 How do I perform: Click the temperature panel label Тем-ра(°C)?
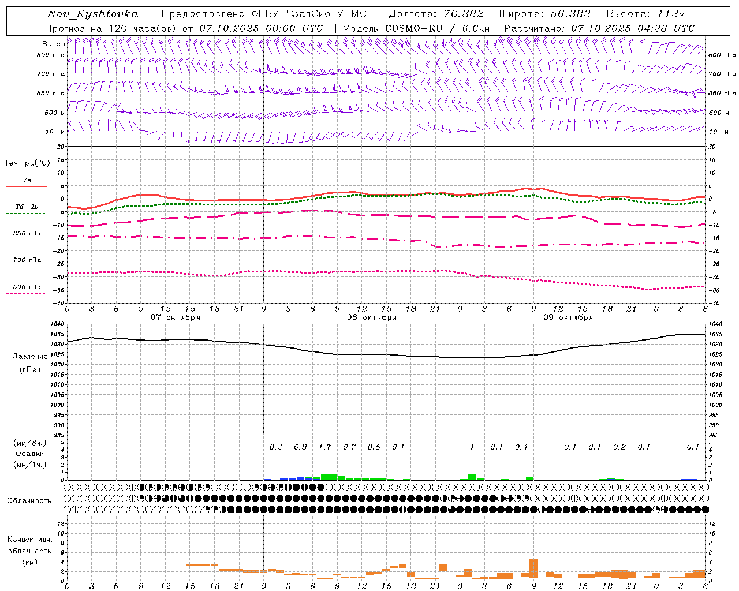pyautogui.click(x=27, y=163)
